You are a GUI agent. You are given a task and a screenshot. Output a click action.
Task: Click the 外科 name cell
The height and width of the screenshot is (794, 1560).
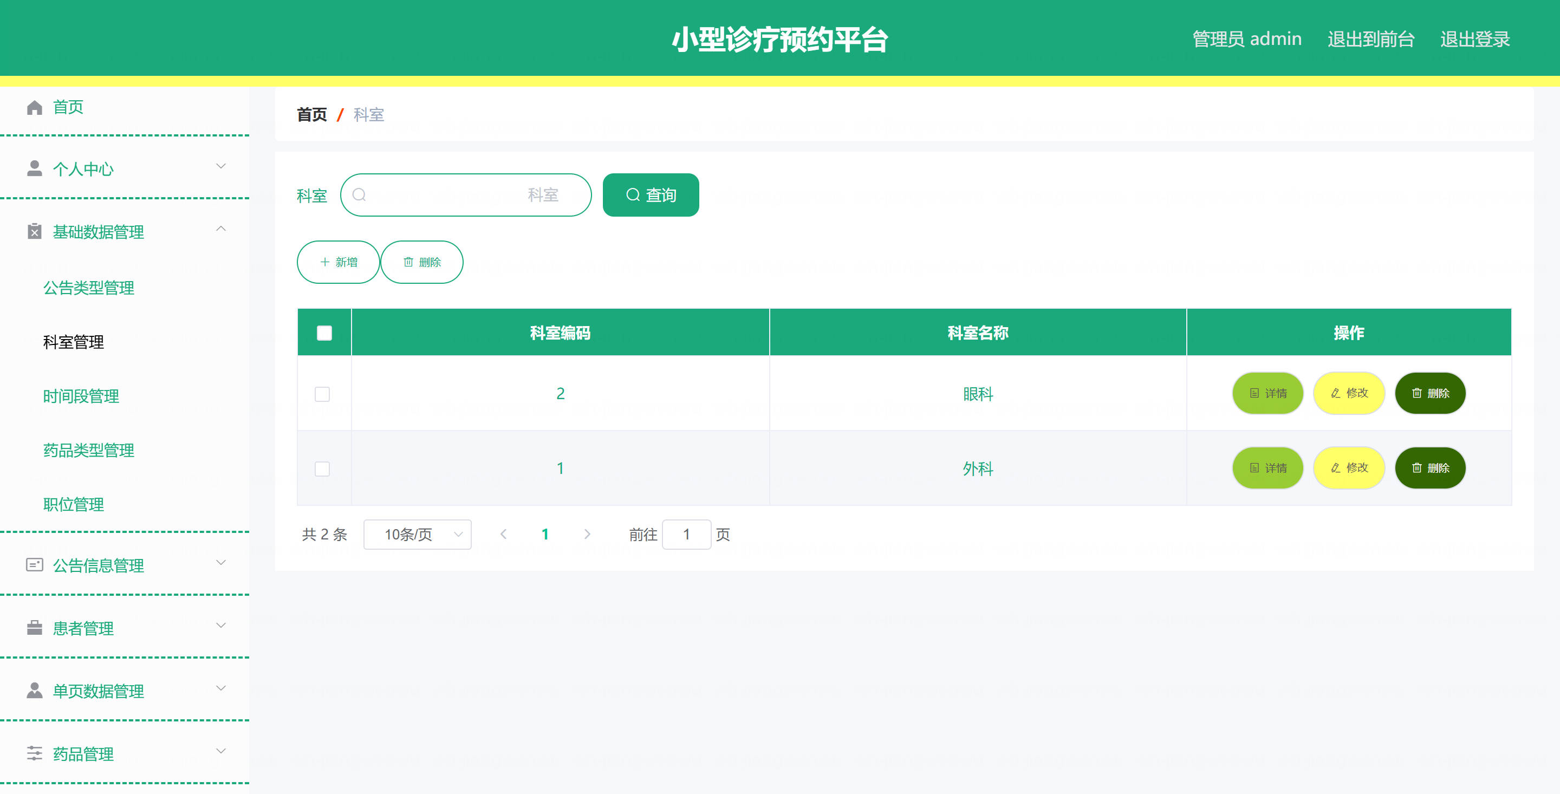[977, 468]
